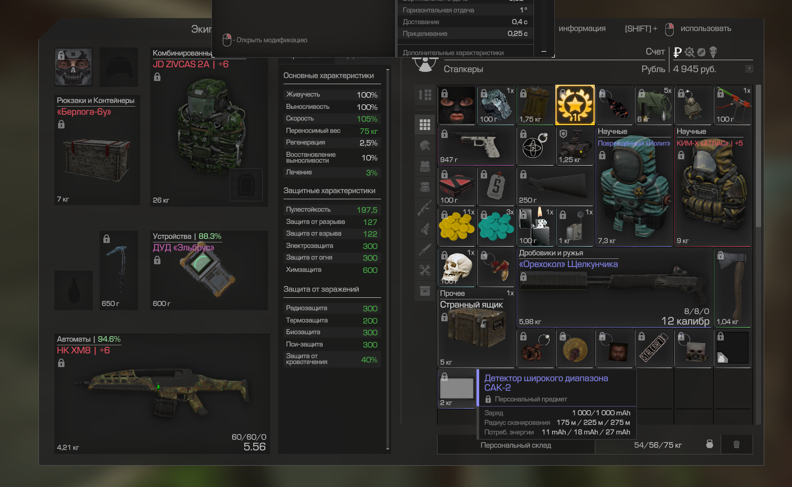Filter inventory by wrench tools icon
792x487 pixels.
click(x=425, y=270)
